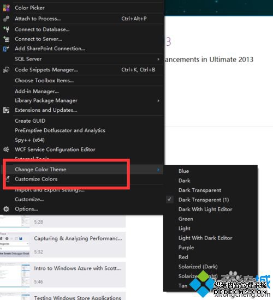Click the Connect to Database plug icon
This screenshot has width=273, height=300.
click(x=6, y=29)
